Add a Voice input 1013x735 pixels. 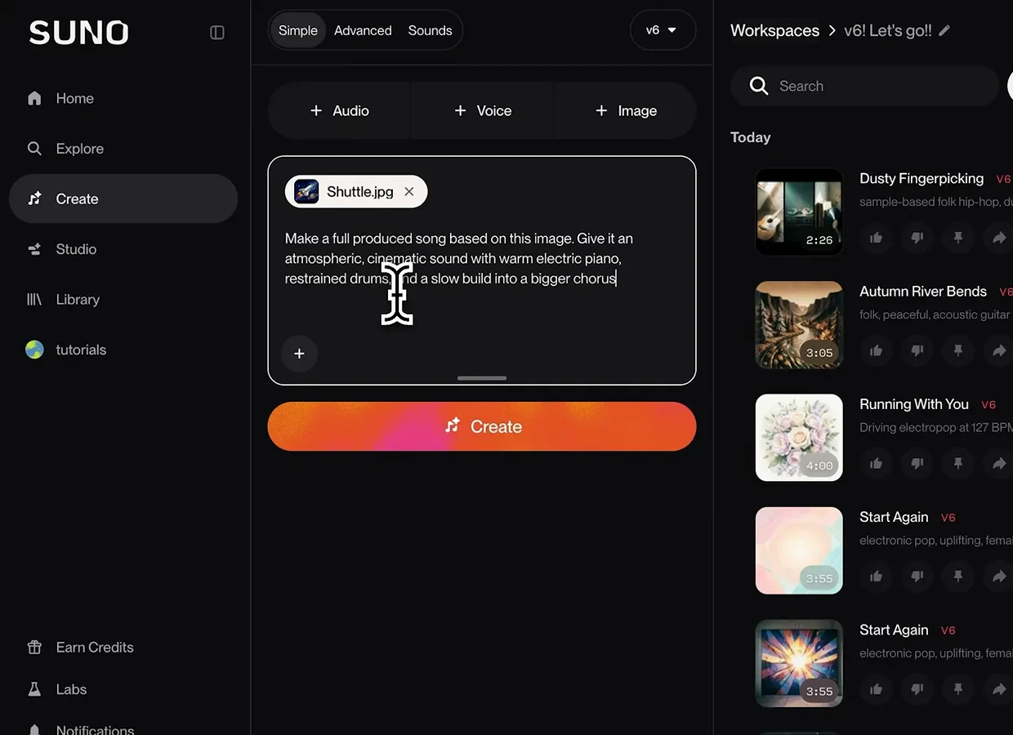pos(483,110)
